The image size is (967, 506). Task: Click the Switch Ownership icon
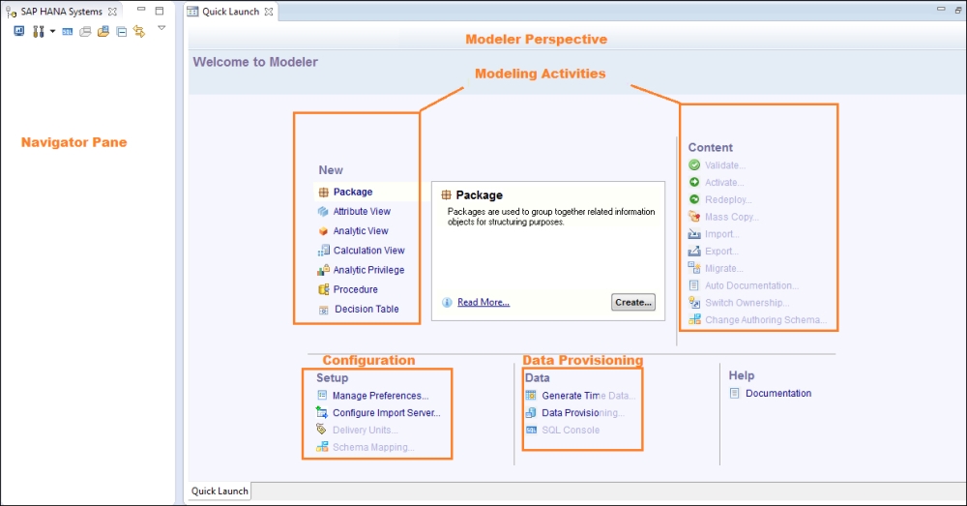click(x=694, y=303)
